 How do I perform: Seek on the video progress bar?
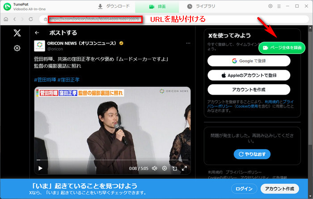coord(112,160)
